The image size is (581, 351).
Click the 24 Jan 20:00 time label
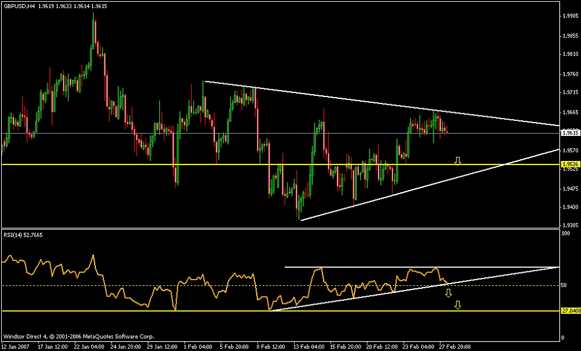point(125,347)
